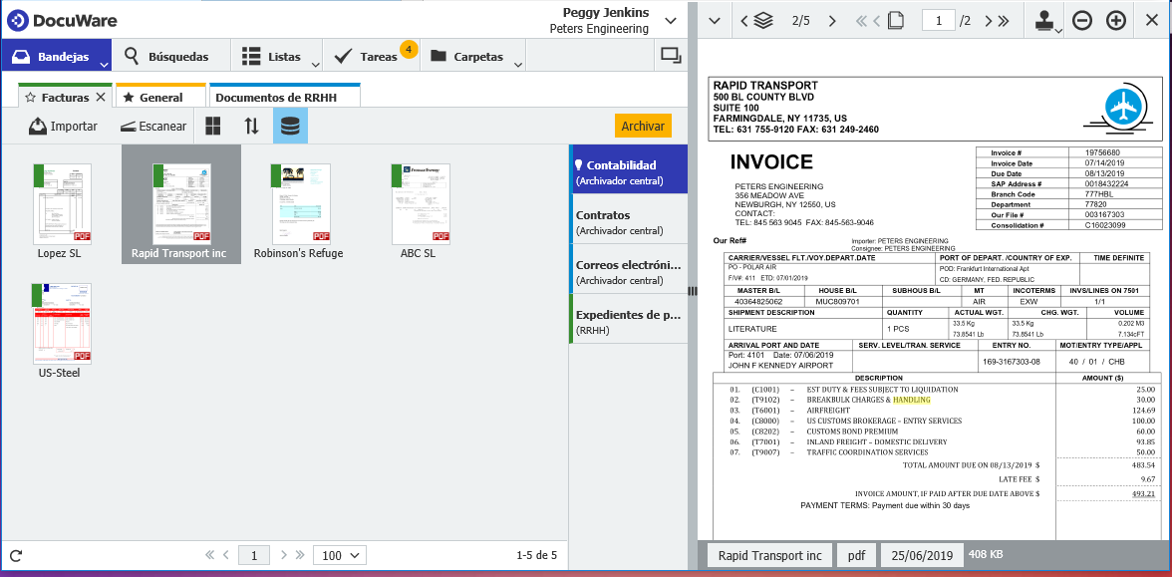This screenshot has height=577, width=1172.
Task: Open the items-per-page 100 dropdown
Action: click(x=340, y=555)
